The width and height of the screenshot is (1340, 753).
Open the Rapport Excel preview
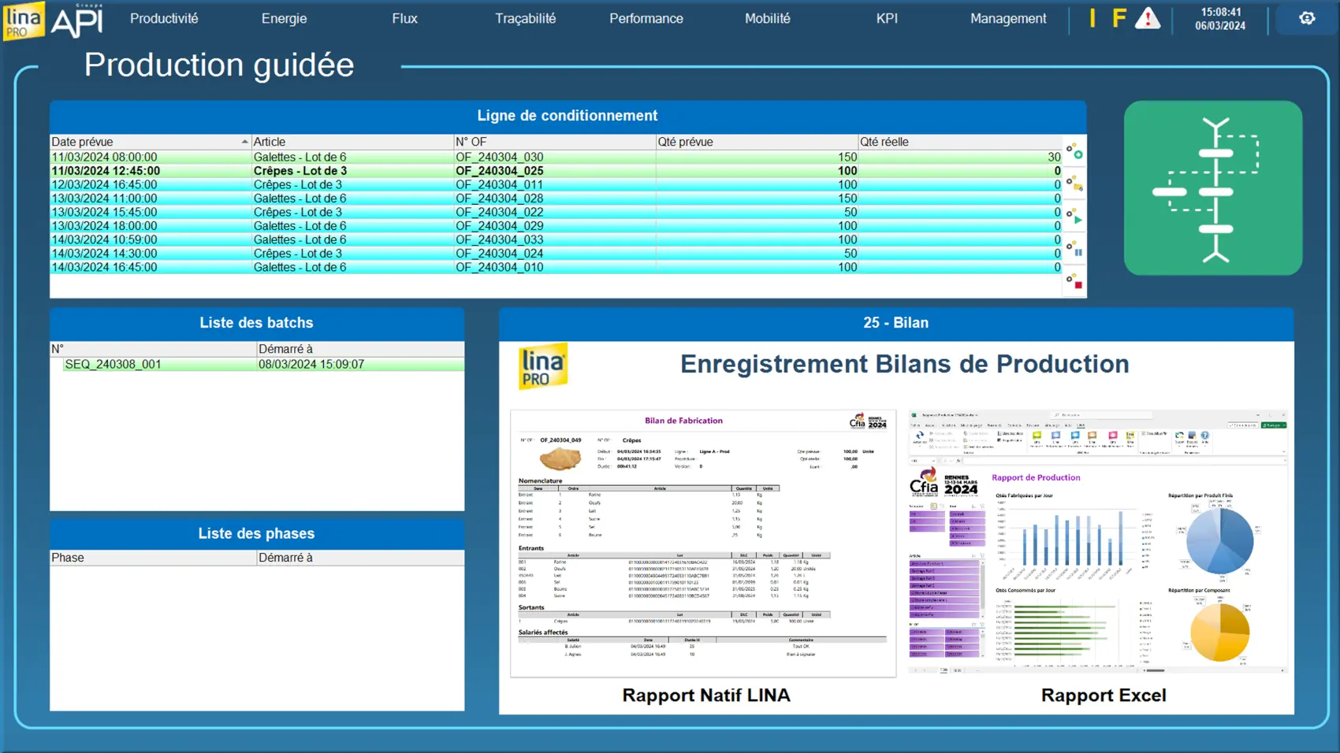tap(1098, 542)
